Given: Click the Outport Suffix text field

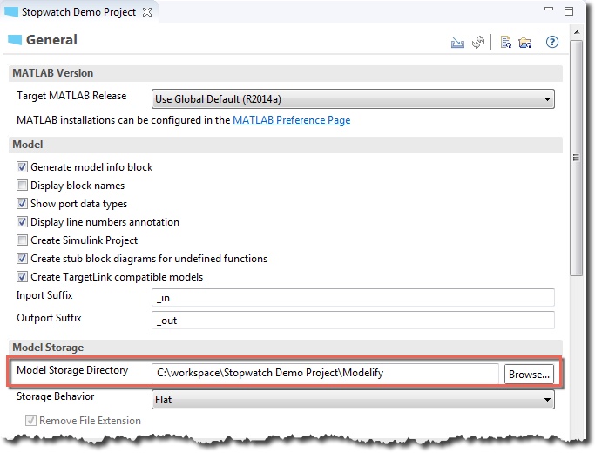Looking at the screenshot, I should coord(353,321).
